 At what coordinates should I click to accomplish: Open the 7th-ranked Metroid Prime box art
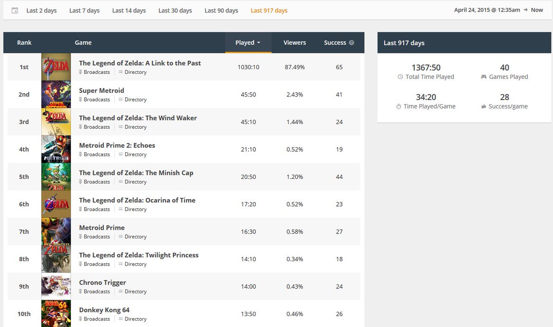(56, 232)
